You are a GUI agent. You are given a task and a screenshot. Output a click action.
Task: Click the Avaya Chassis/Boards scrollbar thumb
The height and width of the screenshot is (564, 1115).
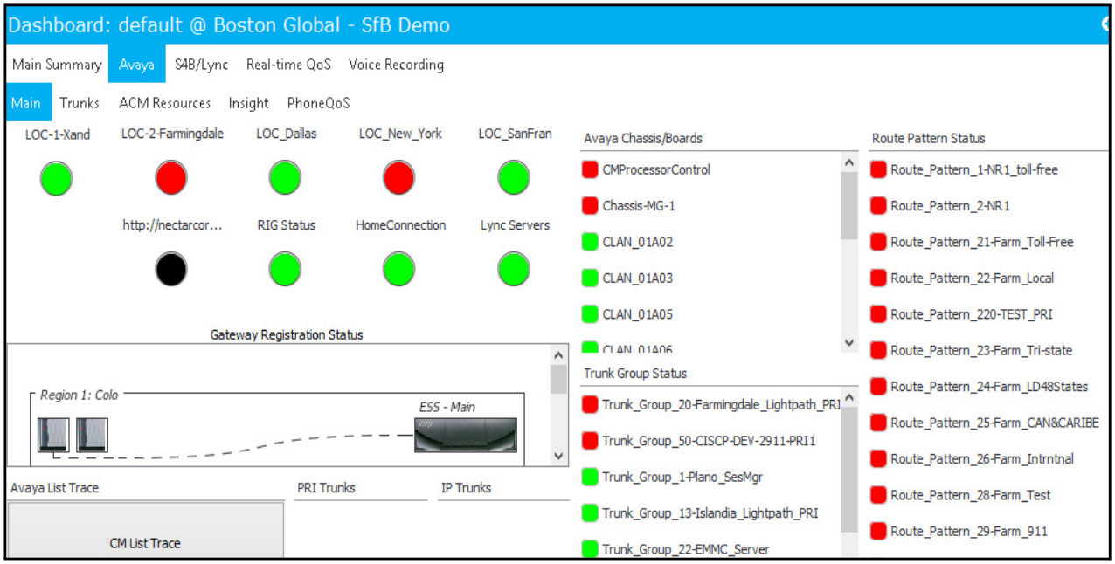849,206
